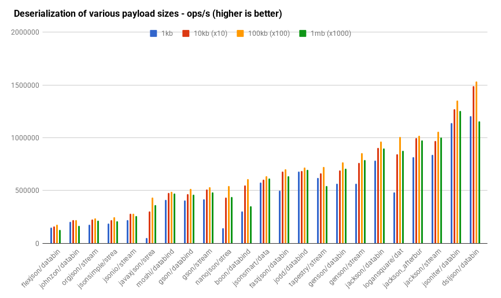Click the orange 100kb bar for logansquare/dat
The width and height of the screenshot is (501, 298).
(x=400, y=191)
